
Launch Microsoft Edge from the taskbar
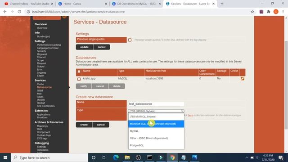coord(116,157)
